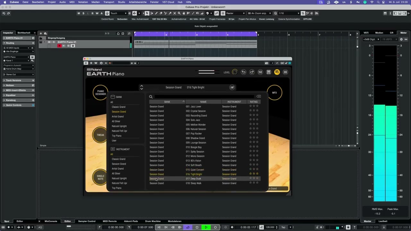The height and width of the screenshot is (231, 411).
Task: Open the keyboard icon in EARTH Piano
Action: [x=268, y=72]
